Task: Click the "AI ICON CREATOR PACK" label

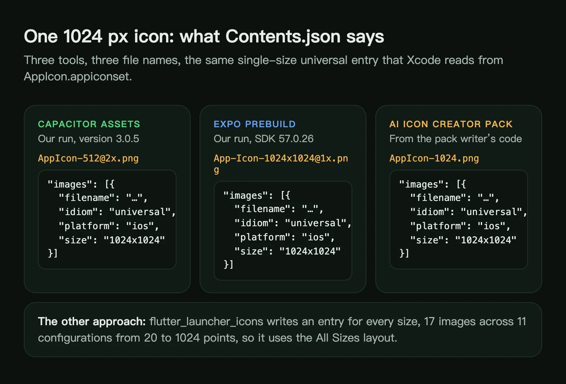Action: (x=451, y=124)
